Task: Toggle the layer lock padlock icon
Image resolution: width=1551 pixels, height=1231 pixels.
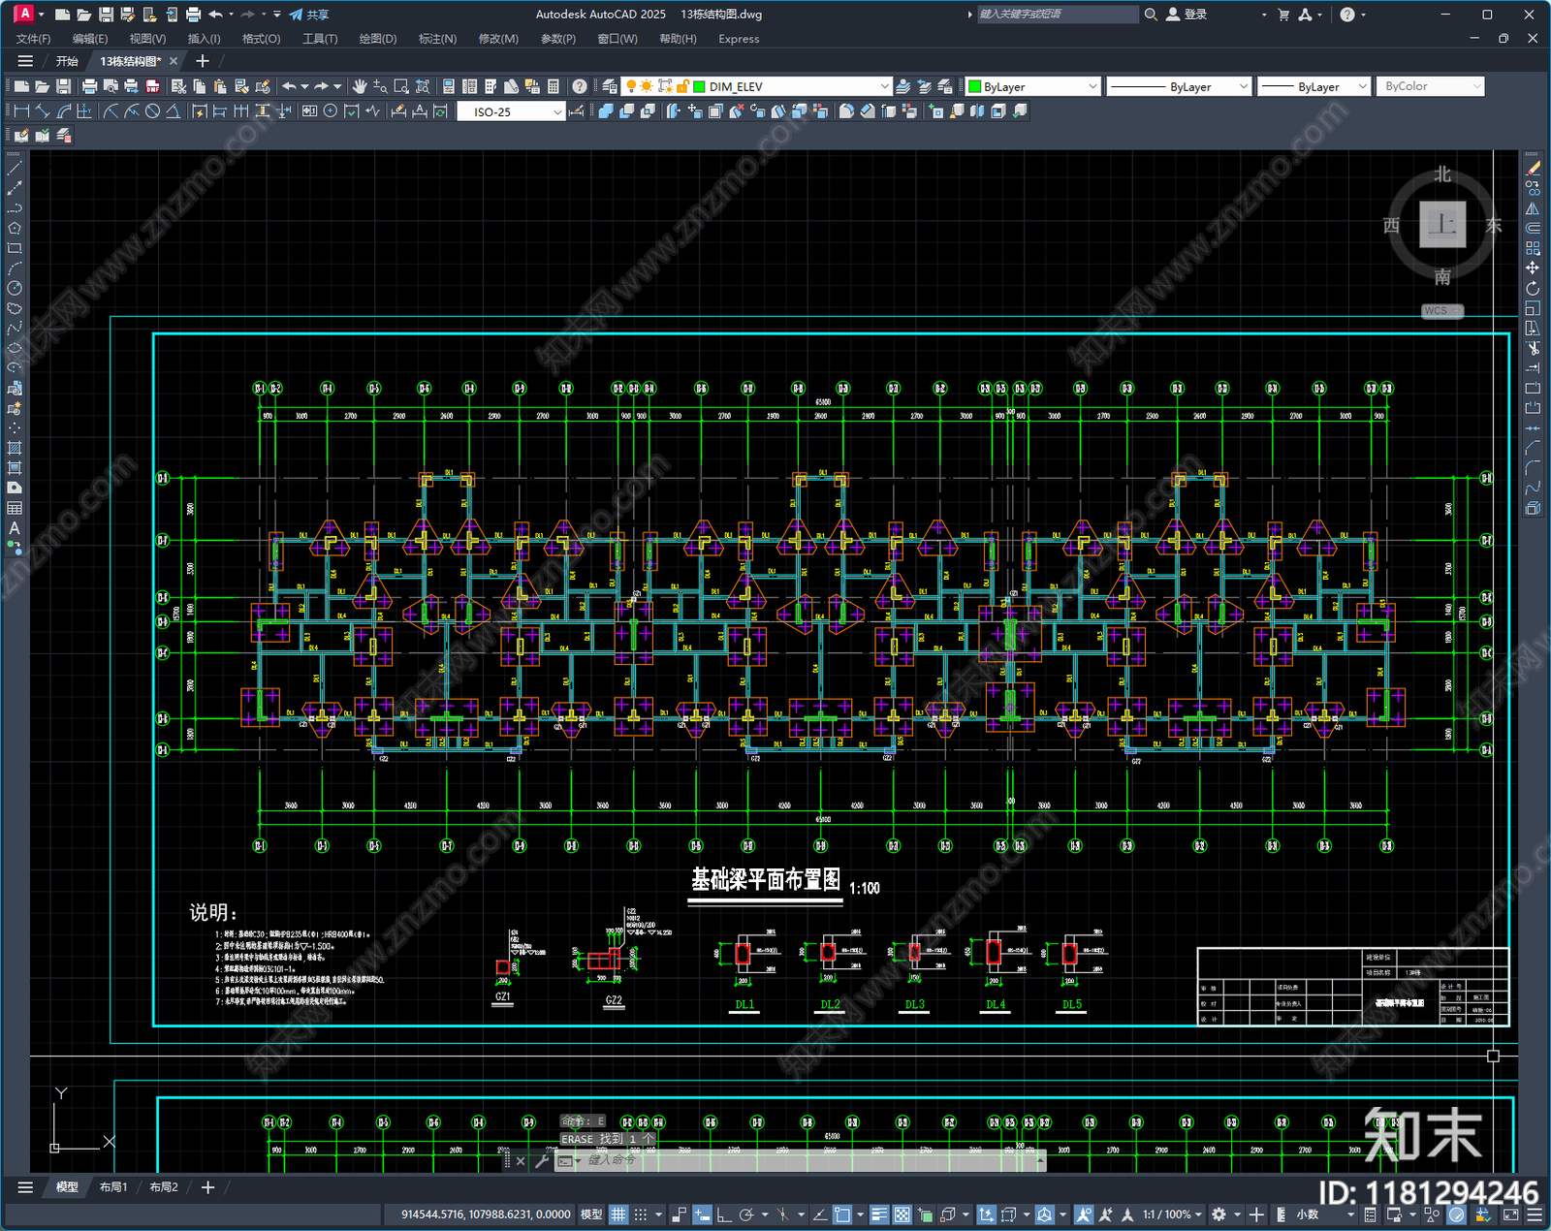Action: tap(682, 86)
